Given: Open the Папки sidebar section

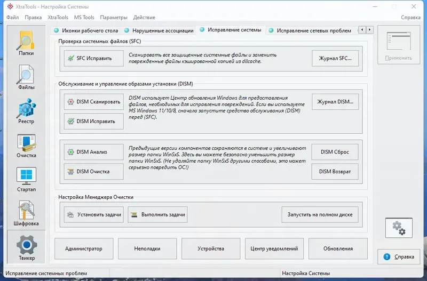Looking at the screenshot, I should [26, 43].
